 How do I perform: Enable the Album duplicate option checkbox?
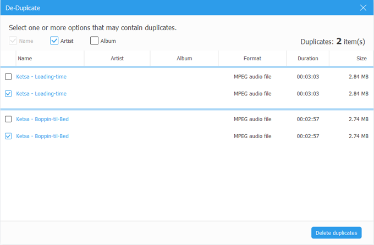[x=95, y=41]
